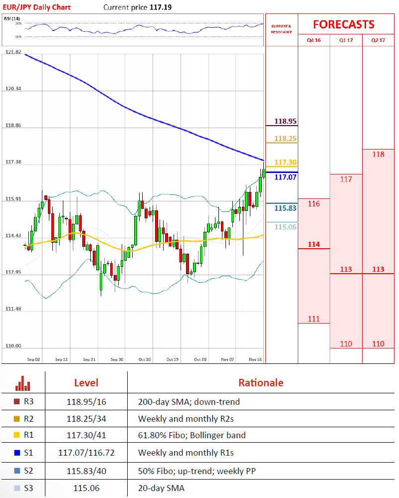Click the Sep 02 date axis label
The image size is (399, 498).
point(34,359)
